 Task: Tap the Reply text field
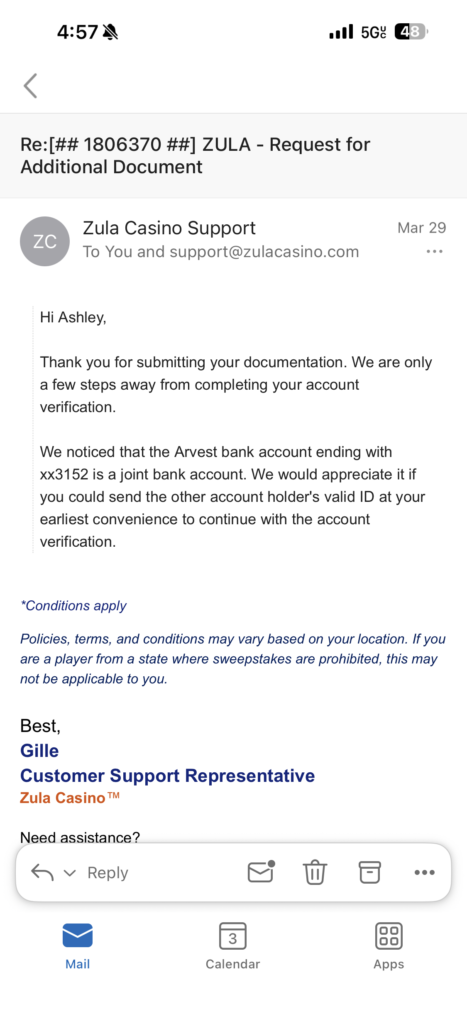(108, 873)
